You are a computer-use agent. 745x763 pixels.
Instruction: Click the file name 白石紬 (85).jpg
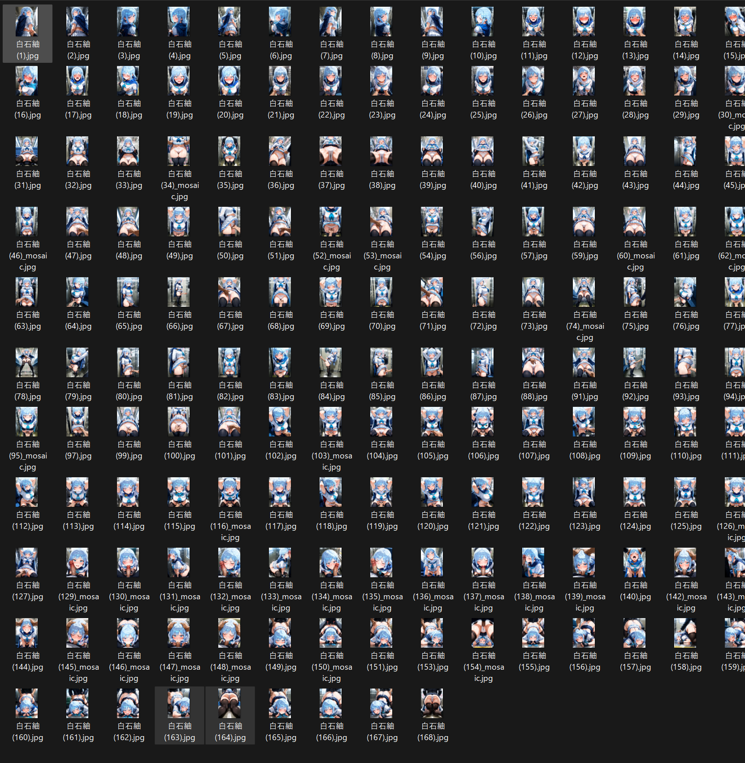click(382, 391)
